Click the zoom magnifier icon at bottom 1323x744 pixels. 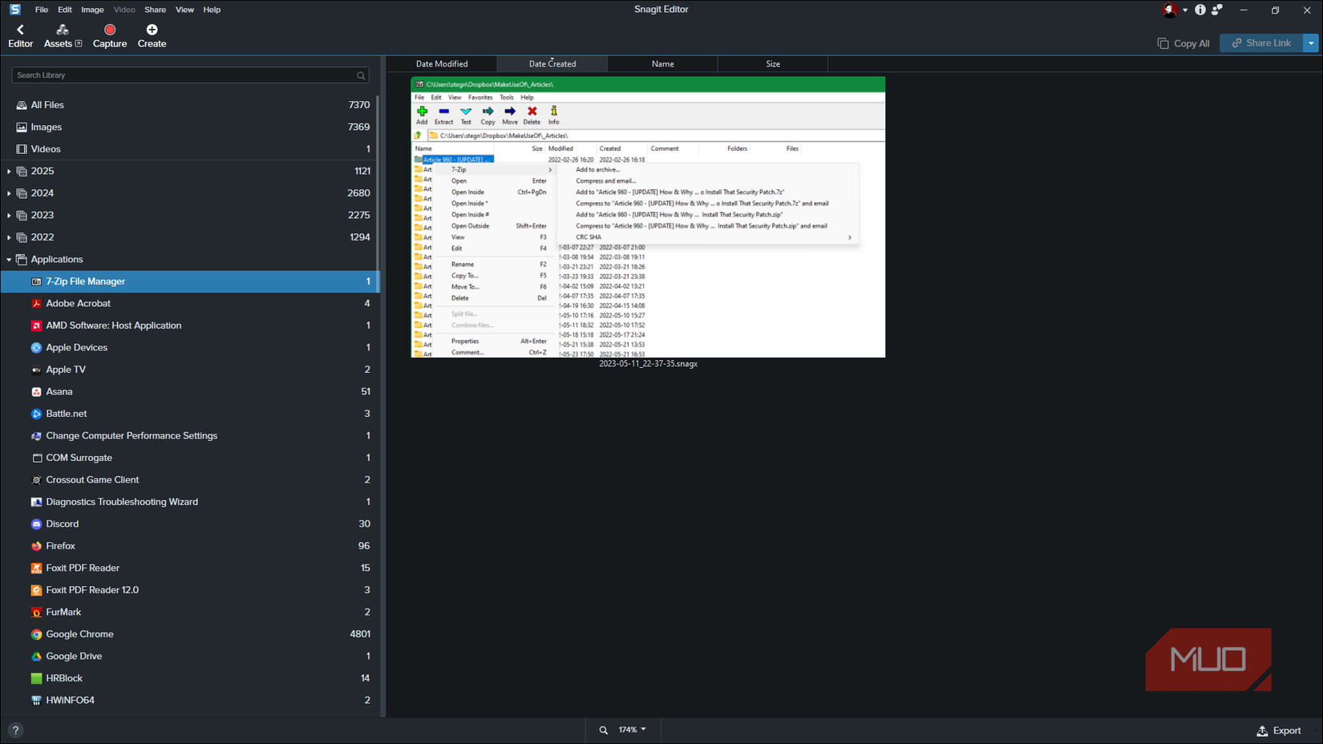(603, 730)
